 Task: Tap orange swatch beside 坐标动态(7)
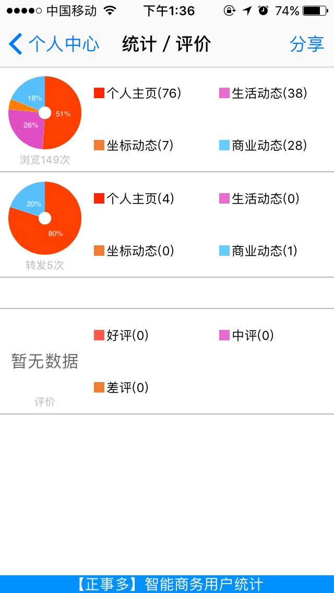pyautogui.click(x=99, y=146)
